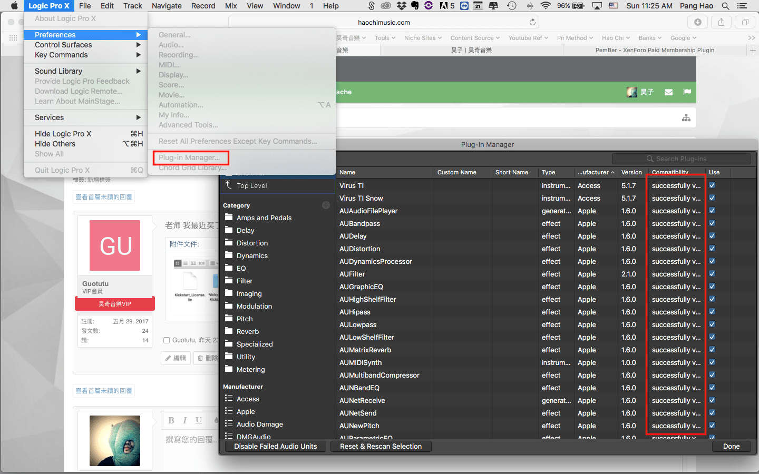
Task: Open the Youtube Ref bookmarks dropdown
Action: [x=528, y=38]
